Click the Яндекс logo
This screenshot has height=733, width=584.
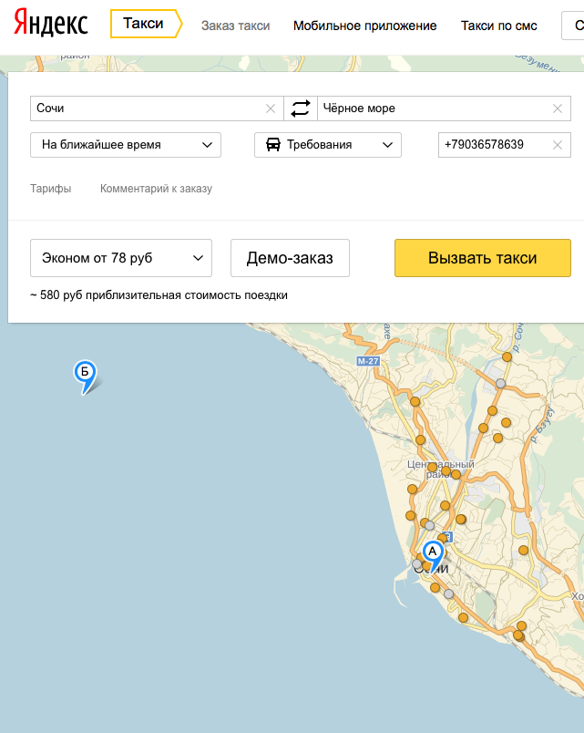click(x=52, y=25)
